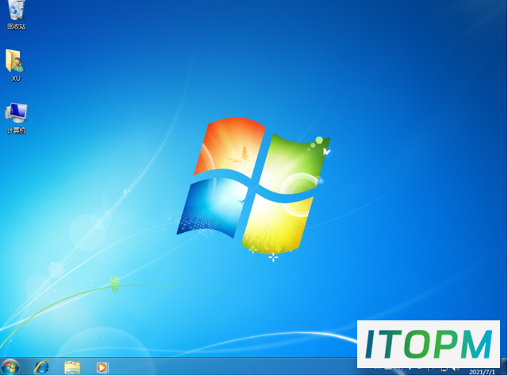508x376 pixels.
Task: Launch Windows Media Player from taskbar
Action: 102,367
